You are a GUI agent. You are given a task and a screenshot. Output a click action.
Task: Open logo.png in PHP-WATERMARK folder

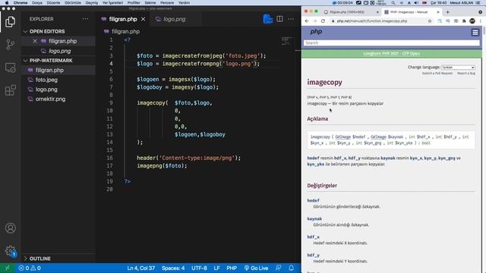[x=46, y=89]
